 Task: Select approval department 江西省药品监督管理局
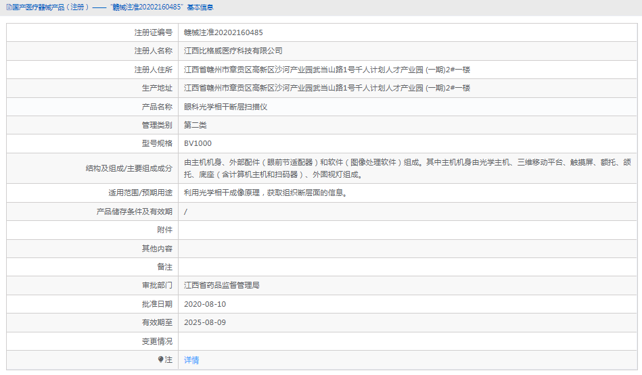221,285
